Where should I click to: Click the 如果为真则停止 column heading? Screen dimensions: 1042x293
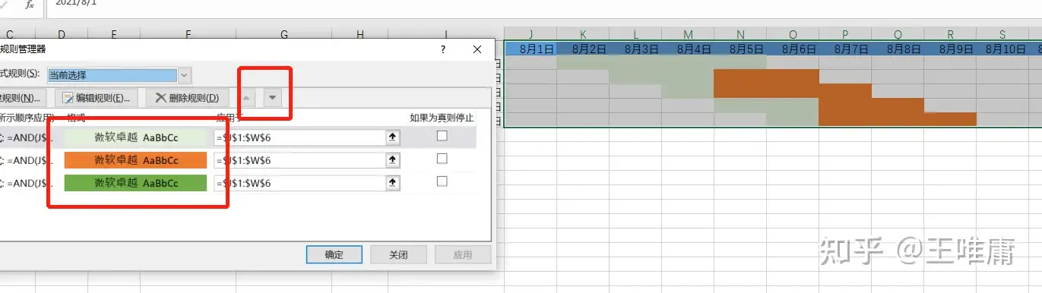tap(442, 118)
